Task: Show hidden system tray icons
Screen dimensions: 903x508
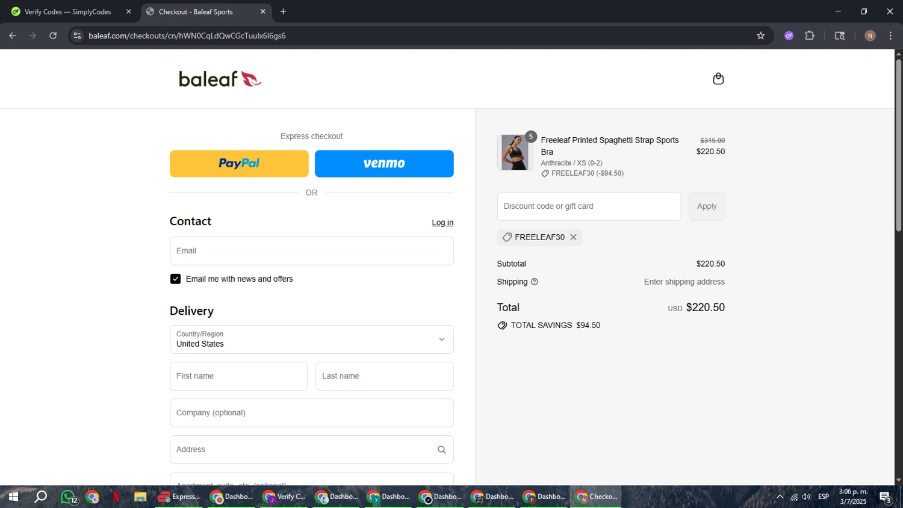Action: [780, 497]
